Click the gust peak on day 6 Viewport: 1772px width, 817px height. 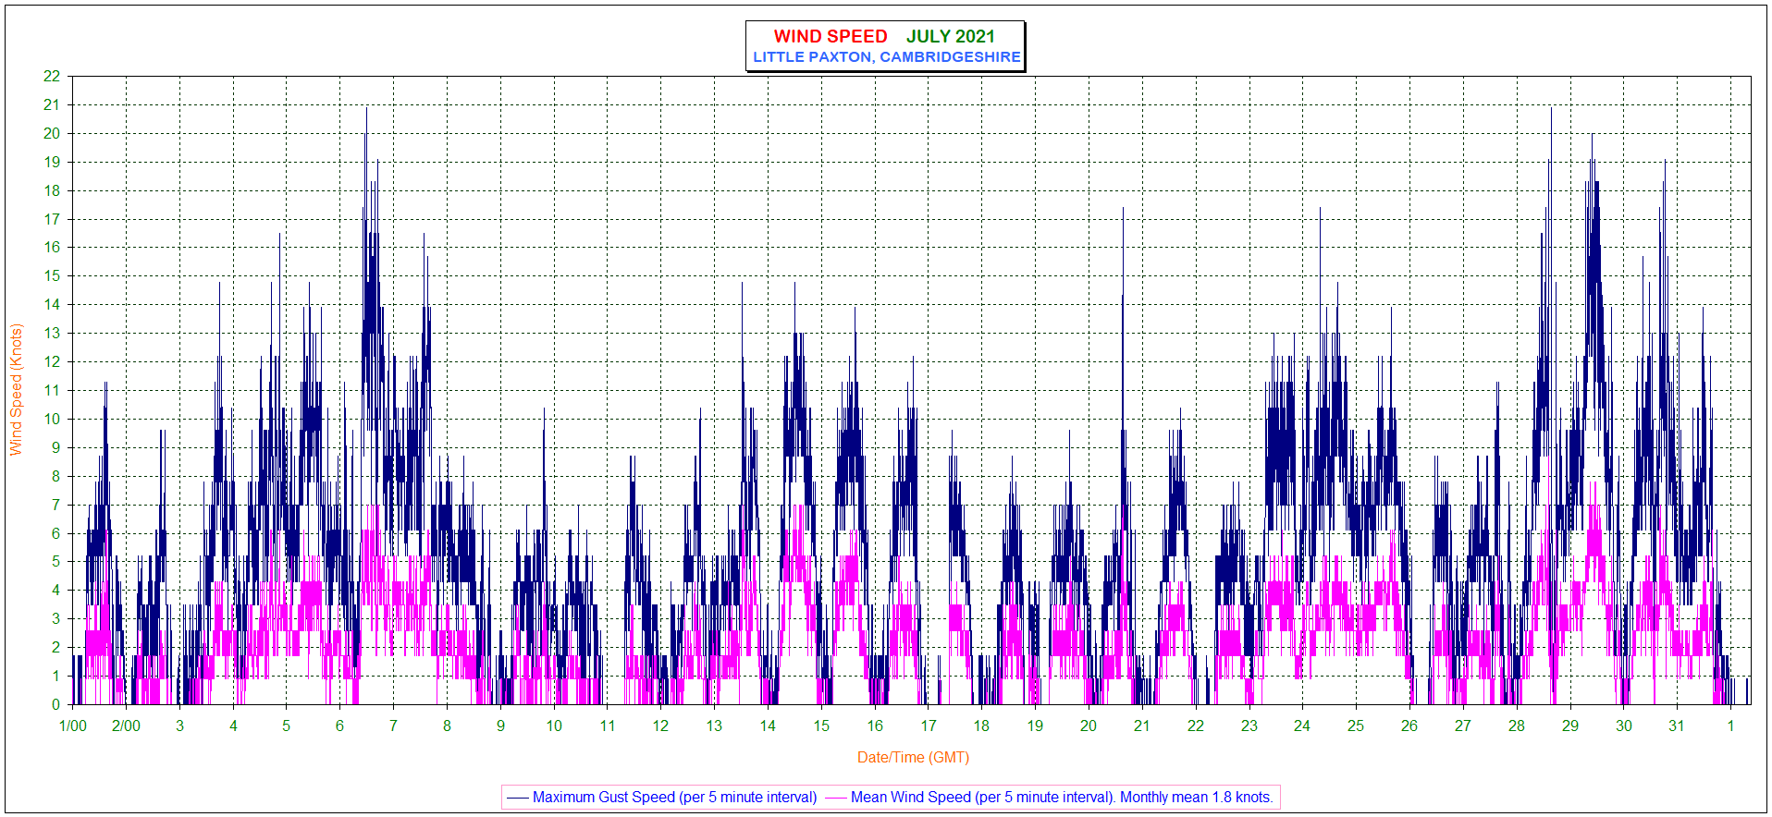pos(366,109)
